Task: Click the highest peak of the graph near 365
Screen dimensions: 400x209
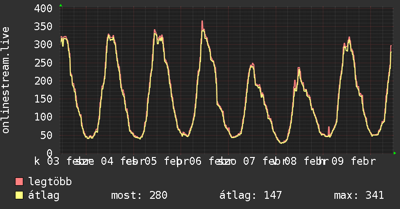Action: [x=202, y=21]
